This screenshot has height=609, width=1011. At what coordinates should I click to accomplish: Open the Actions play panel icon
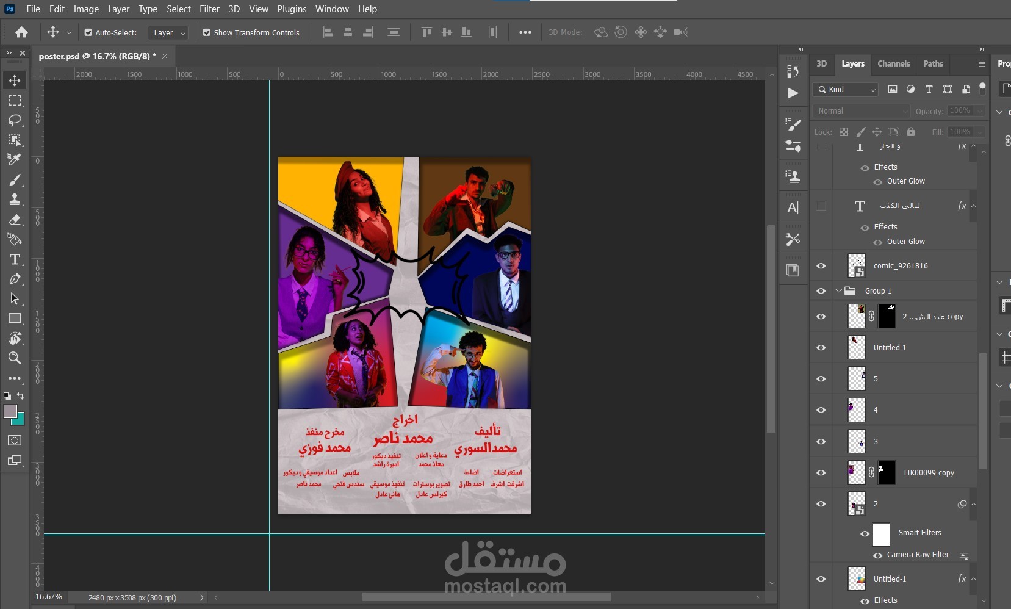[x=793, y=93]
